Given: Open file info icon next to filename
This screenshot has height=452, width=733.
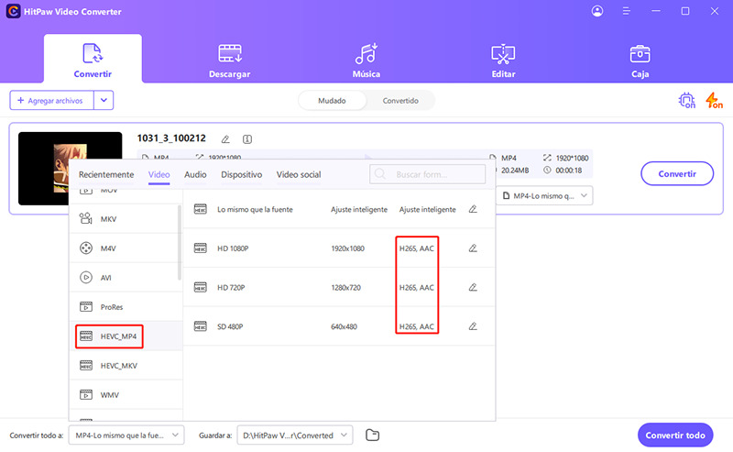Looking at the screenshot, I should pyautogui.click(x=247, y=139).
